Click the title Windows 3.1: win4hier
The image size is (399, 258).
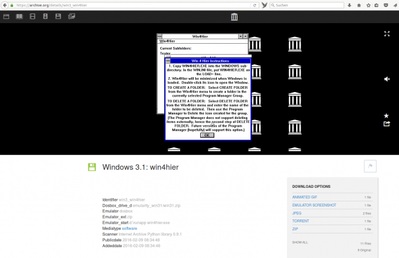[x=140, y=167]
